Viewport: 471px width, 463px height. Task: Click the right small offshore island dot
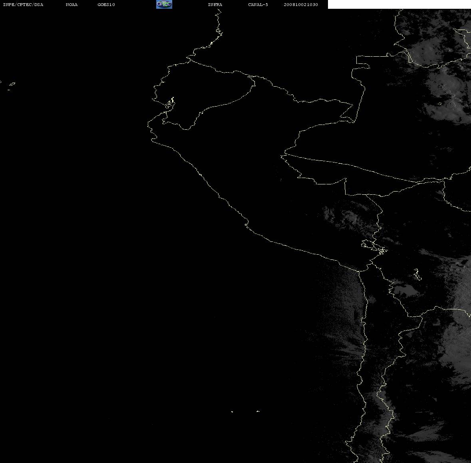click(x=258, y=411)
